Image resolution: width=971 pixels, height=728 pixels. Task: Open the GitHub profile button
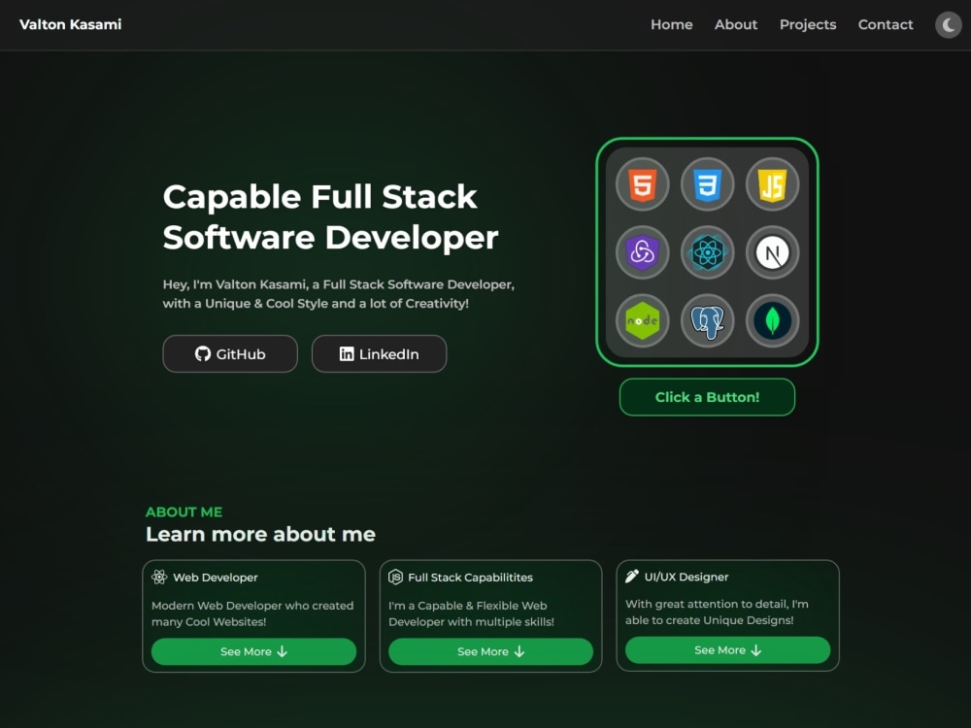pyautogui.click(x=230, y=354)
